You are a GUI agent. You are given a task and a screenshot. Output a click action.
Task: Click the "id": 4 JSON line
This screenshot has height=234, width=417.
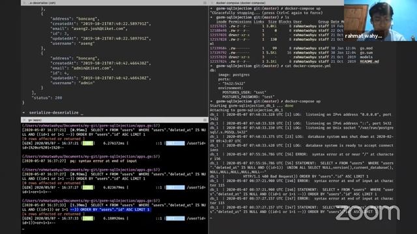(59, 73)
